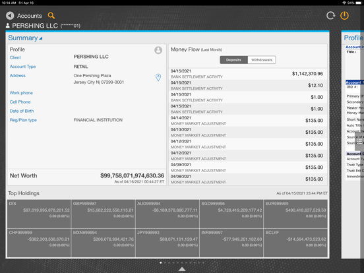Tap the Cell Phone label
The height and width of the screenshot is (273, 364).
pyautogui.click(x=20, y=102)
